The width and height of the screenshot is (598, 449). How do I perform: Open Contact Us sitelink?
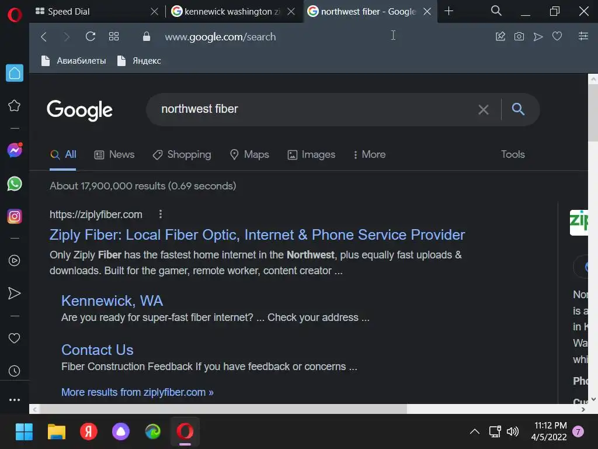point(98,350)
